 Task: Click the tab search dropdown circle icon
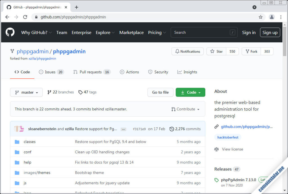[x=254, y=7]
